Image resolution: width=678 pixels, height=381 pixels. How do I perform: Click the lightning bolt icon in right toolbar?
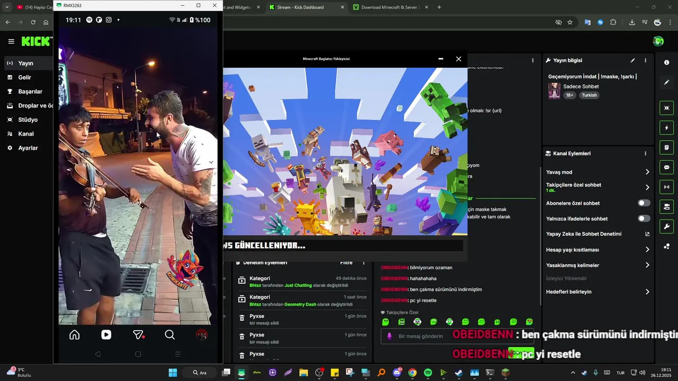[666, 128]
